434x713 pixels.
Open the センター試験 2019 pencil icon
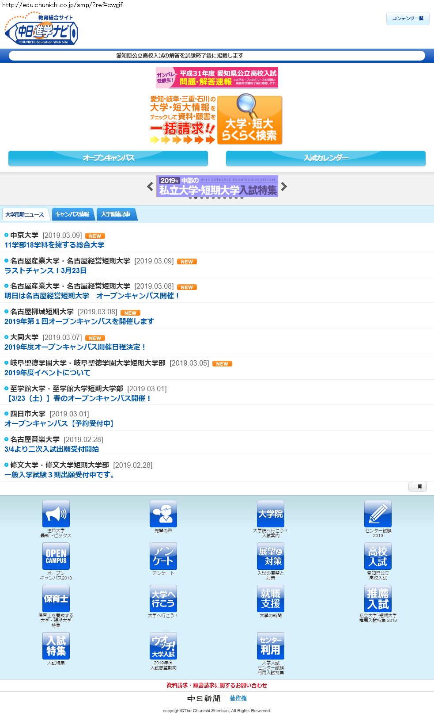pos(377,514)
